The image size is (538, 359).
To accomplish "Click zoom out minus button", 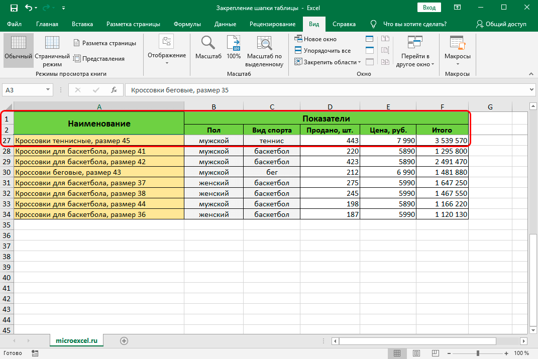I will 449,353.
